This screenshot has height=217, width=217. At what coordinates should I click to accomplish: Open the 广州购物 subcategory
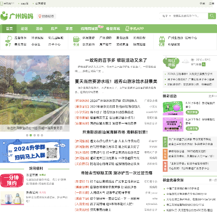pos(105,38)
